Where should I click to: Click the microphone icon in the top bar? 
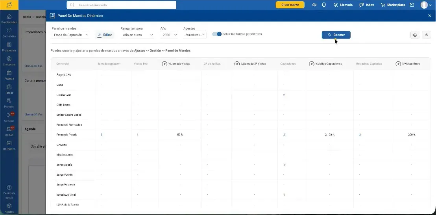[x=324, y=5]
